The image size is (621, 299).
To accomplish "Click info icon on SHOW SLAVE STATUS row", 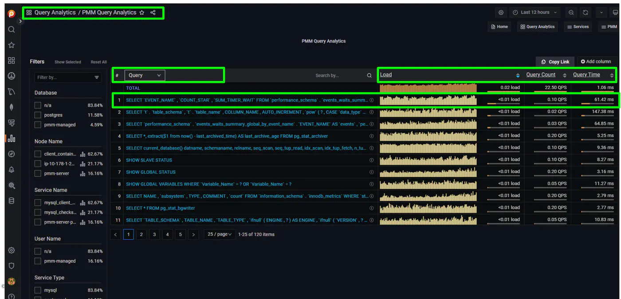I will click(372, 160).
